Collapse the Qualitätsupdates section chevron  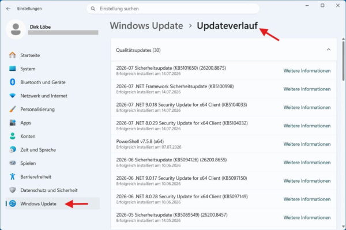[328, 50]
